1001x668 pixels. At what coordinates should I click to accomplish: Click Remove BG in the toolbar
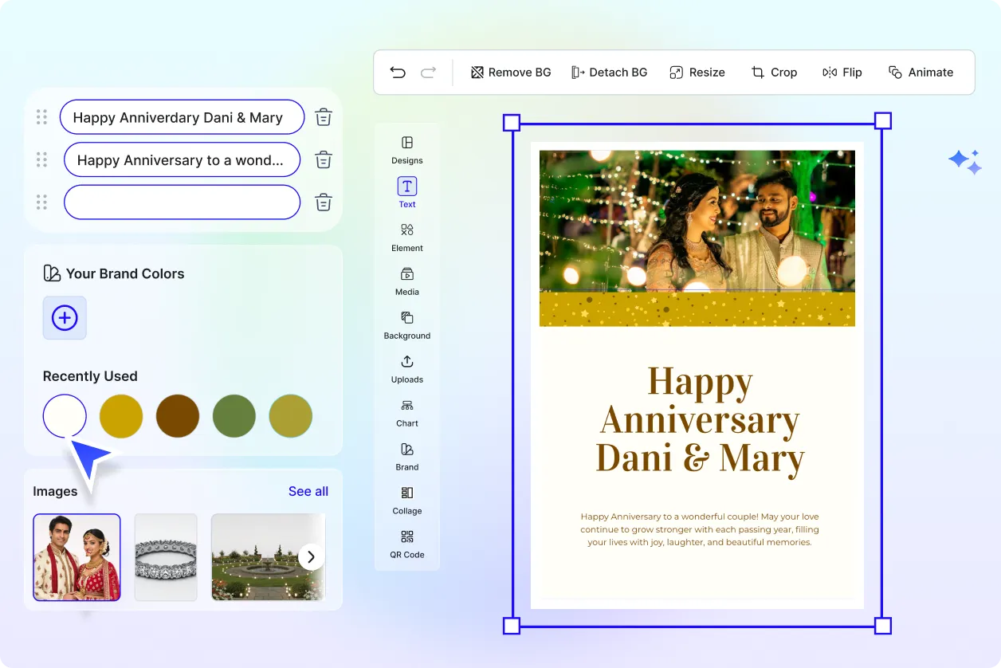pos(510,72)
